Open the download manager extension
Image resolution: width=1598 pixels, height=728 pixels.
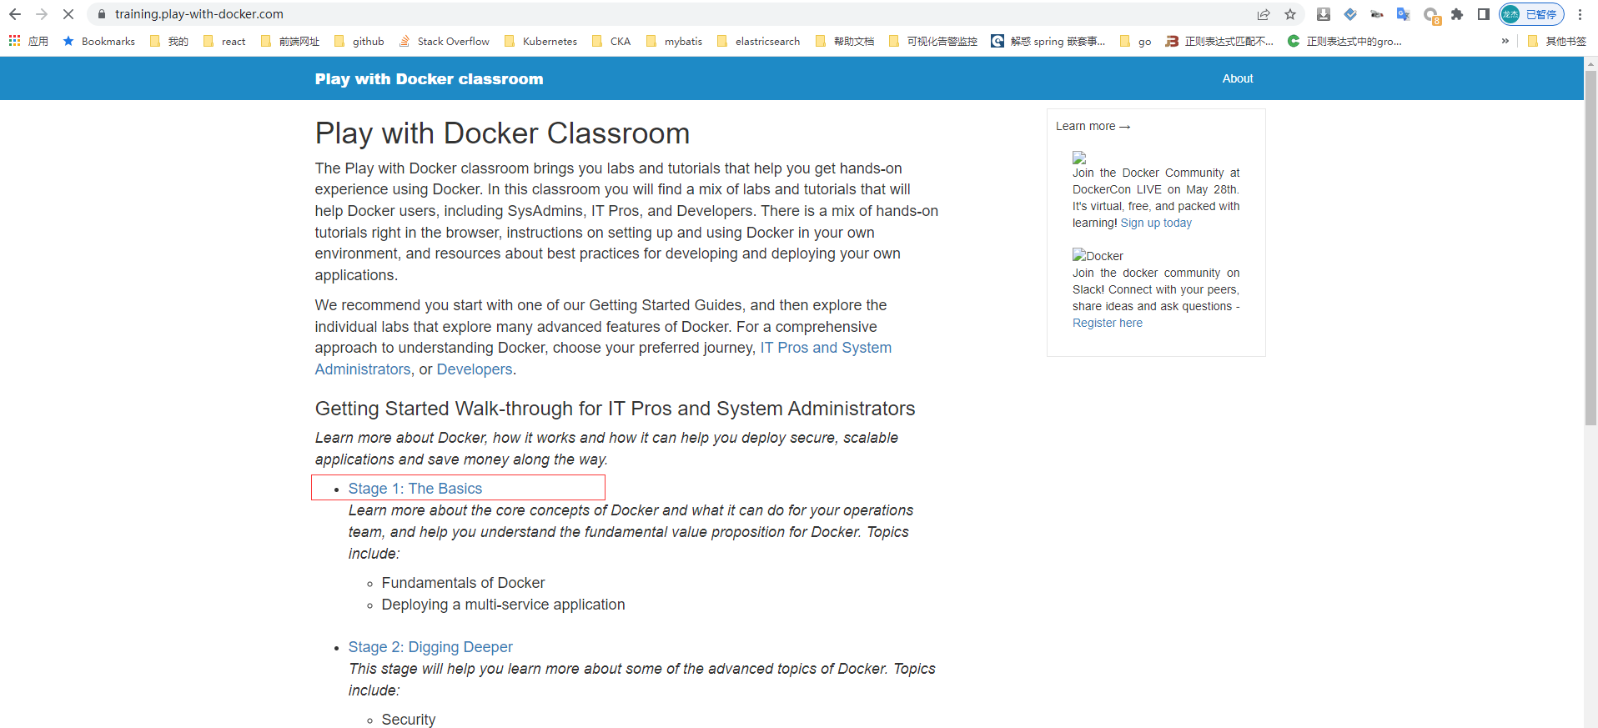tap(1323, 14)
